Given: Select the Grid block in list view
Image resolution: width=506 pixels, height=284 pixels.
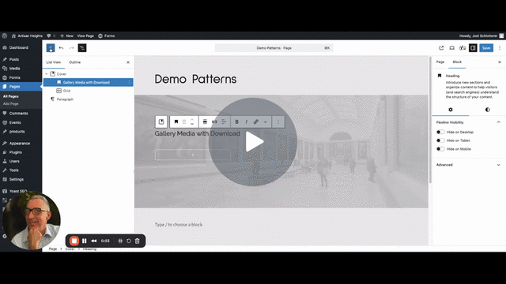Looking at the screenshot, I should tap(66, 91).
